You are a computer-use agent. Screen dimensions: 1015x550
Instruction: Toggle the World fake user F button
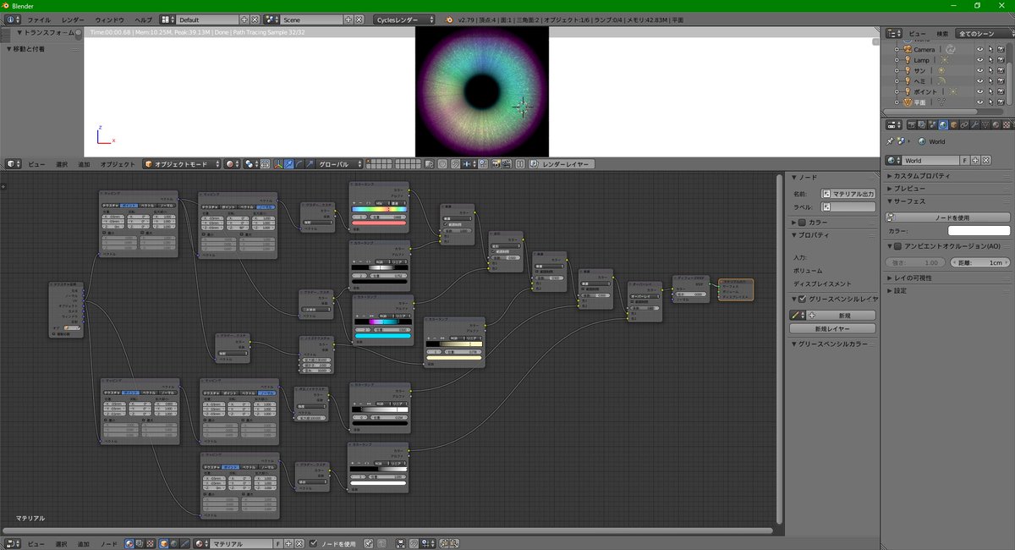[964, 160]
